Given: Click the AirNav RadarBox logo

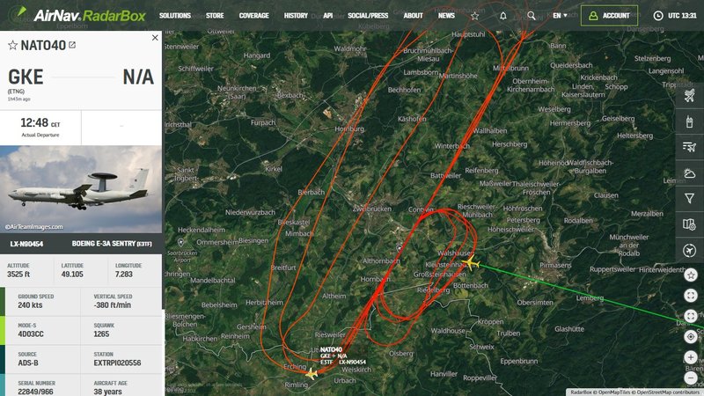Looking at the screenshot, I should (77, 16).
